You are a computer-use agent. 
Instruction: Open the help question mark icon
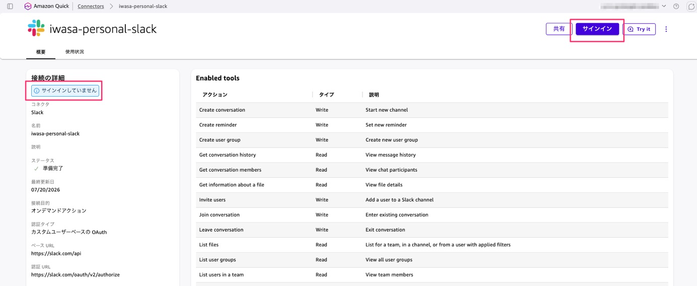[x=676, y=7]
